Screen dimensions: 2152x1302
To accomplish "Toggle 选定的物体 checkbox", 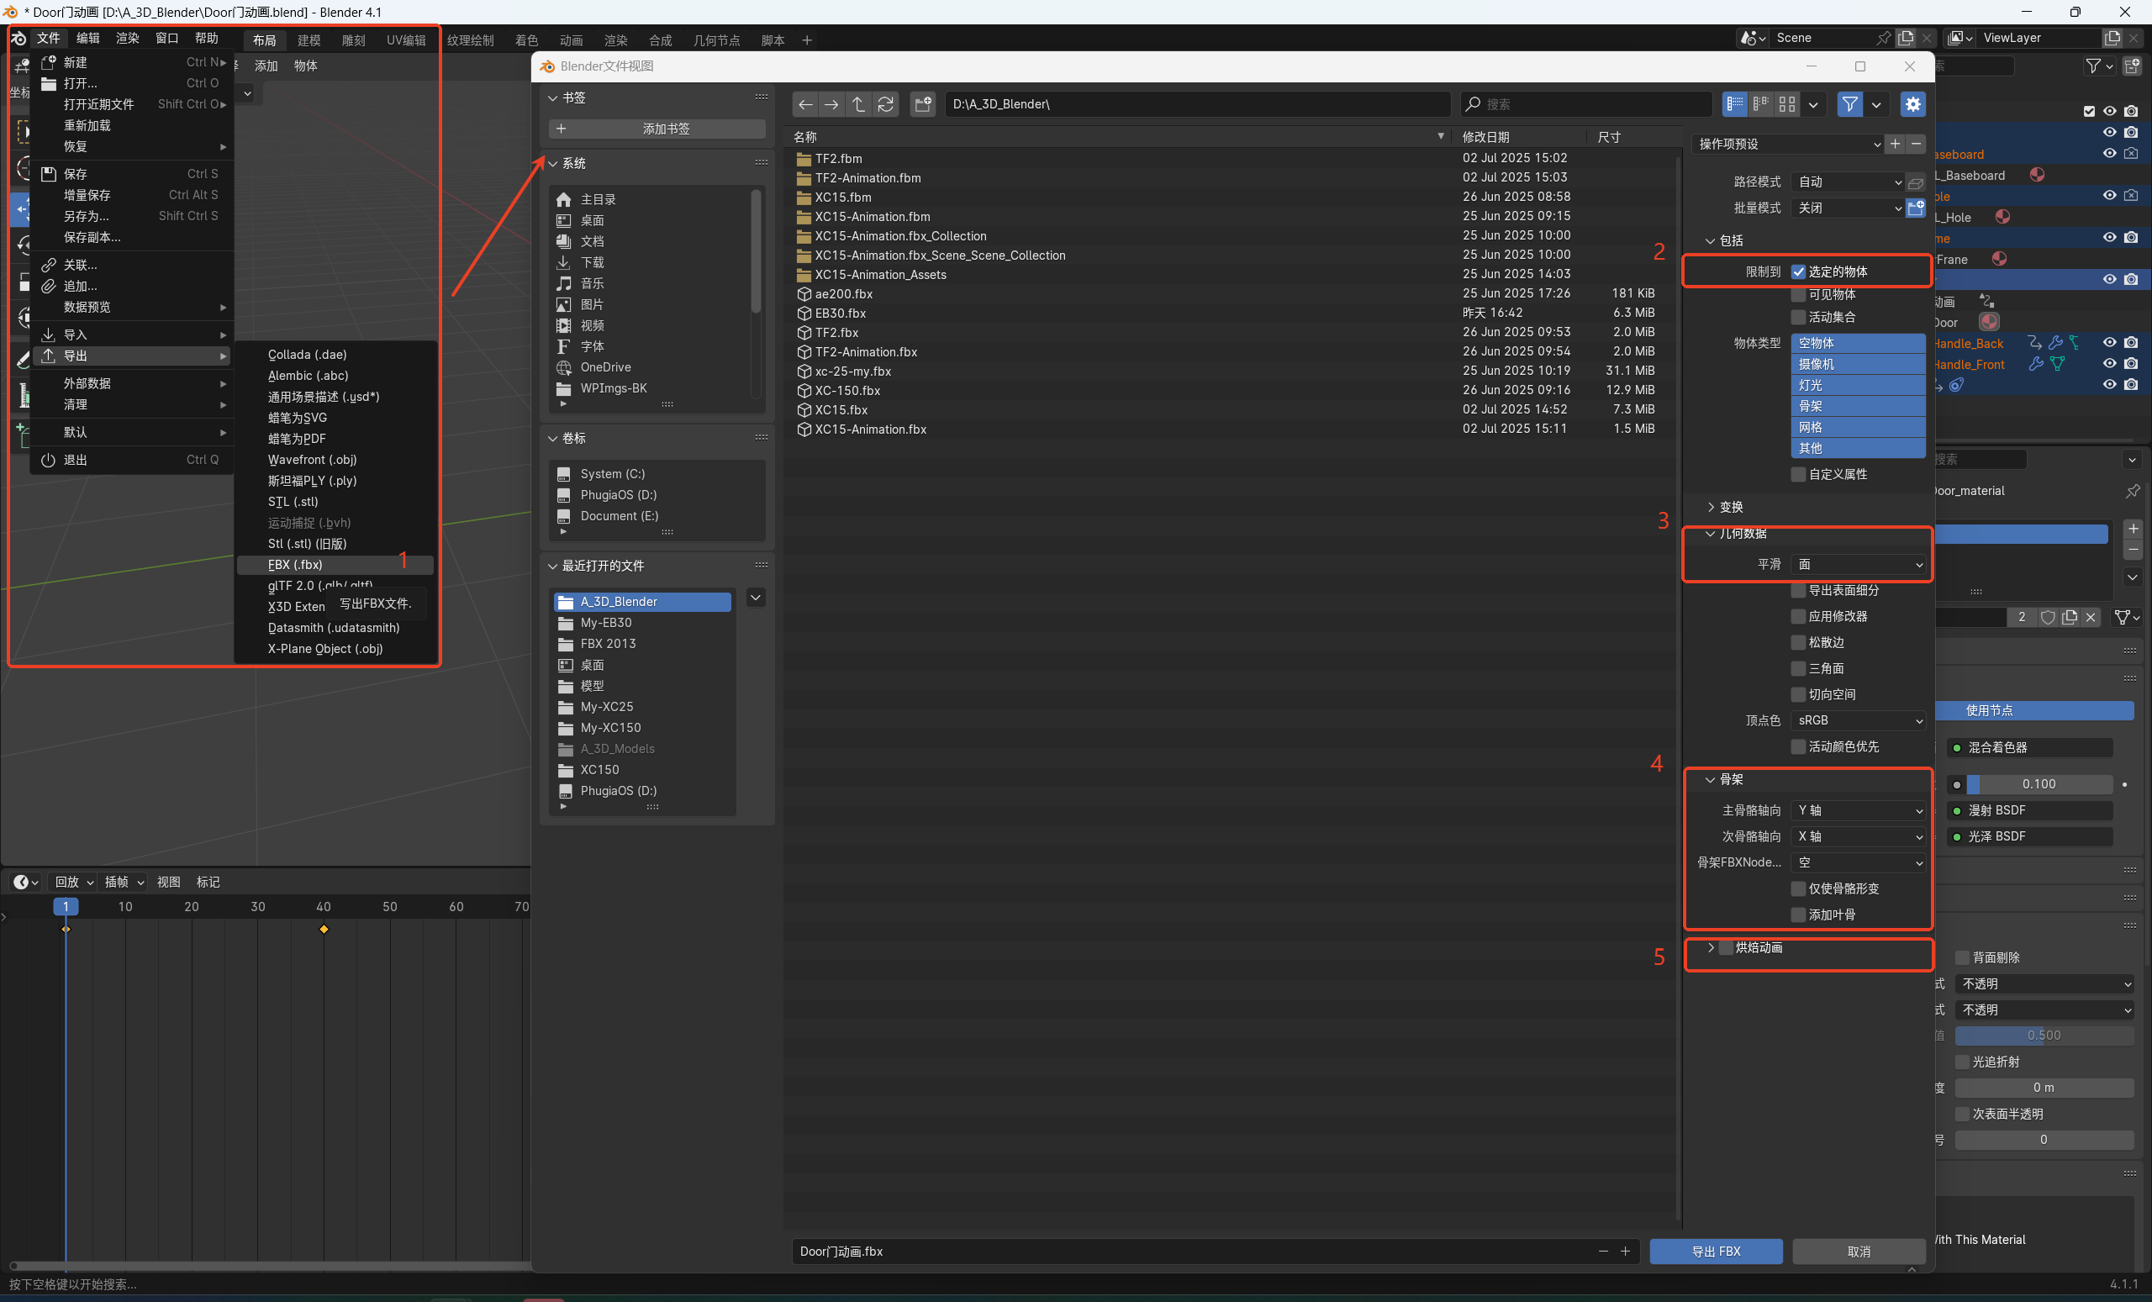I will tap(1798, 271).
